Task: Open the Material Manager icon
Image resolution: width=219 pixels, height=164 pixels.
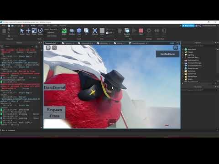Action: (95, 31)
